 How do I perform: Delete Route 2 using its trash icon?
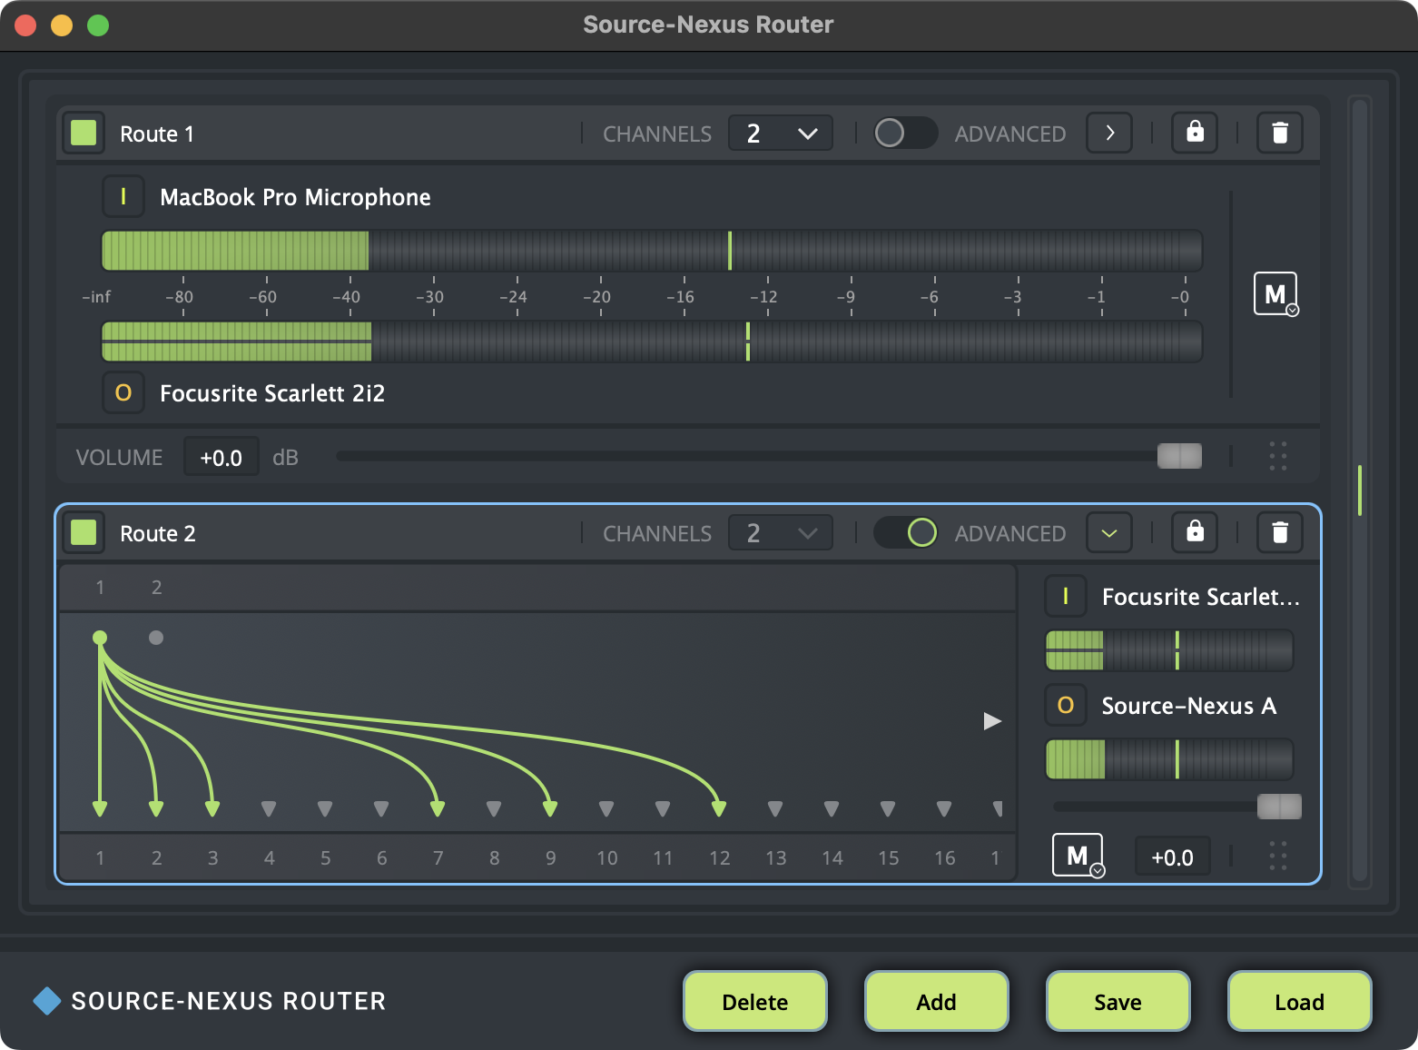pos(1280,532)
